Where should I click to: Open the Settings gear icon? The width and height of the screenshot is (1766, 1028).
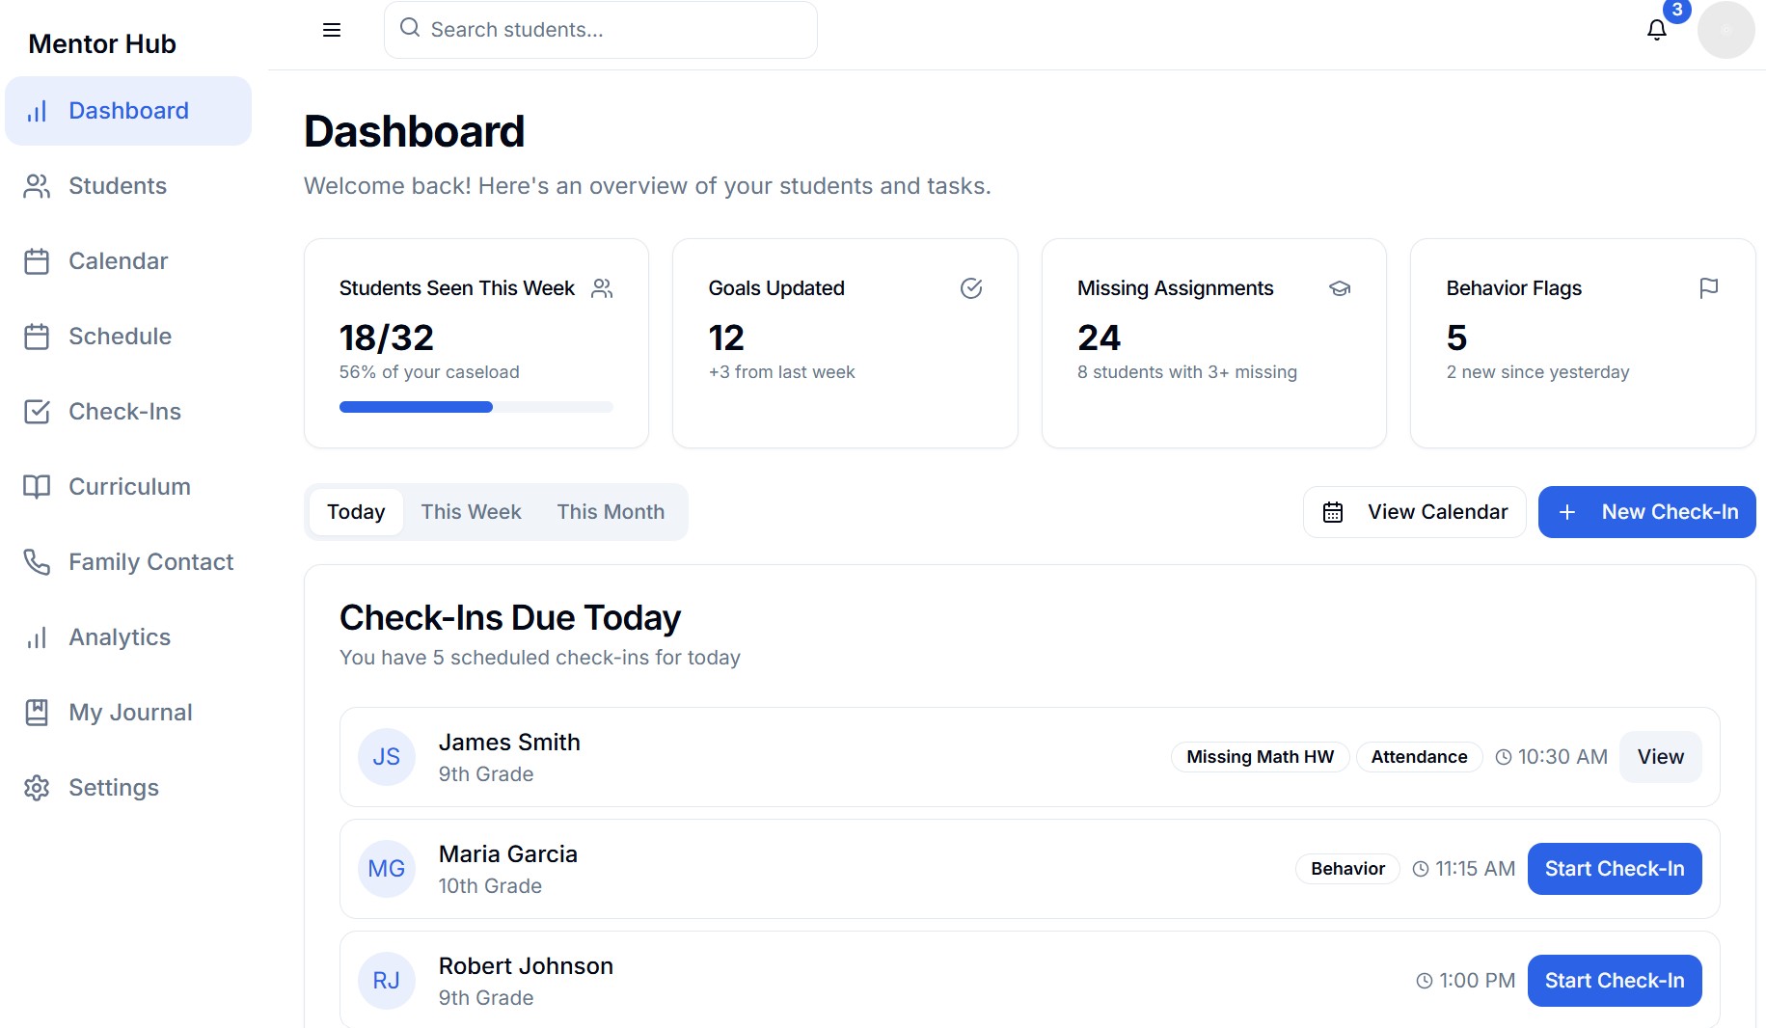click(37, 788)
